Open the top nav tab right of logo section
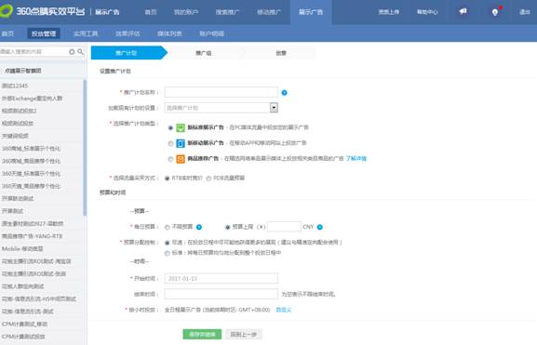537x345 pixels. tap(151, 12)
